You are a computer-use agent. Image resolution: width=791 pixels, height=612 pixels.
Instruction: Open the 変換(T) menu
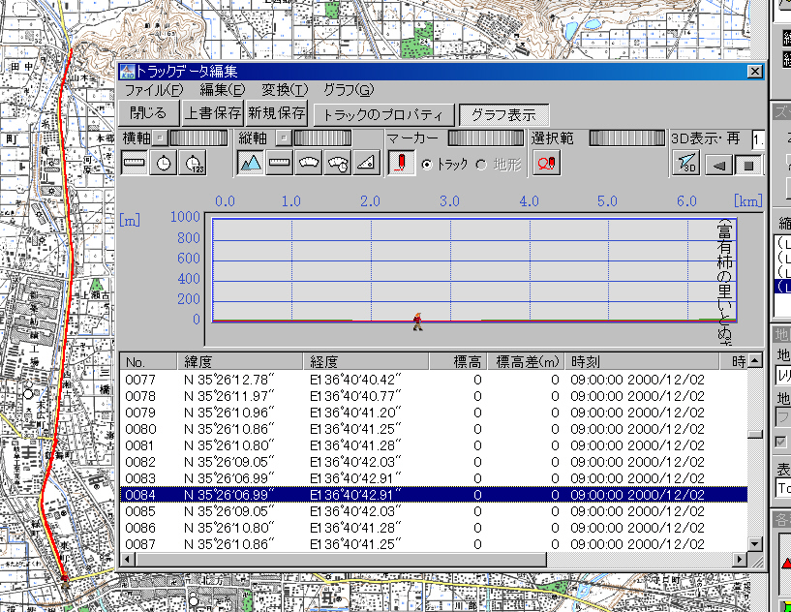[284, 90]
